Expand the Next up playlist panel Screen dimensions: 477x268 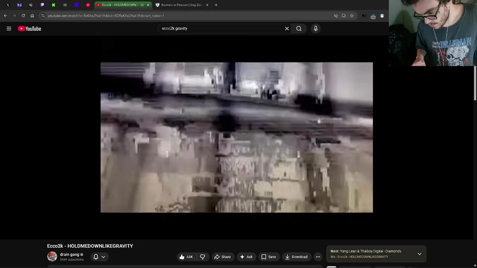tap(420, 254)
